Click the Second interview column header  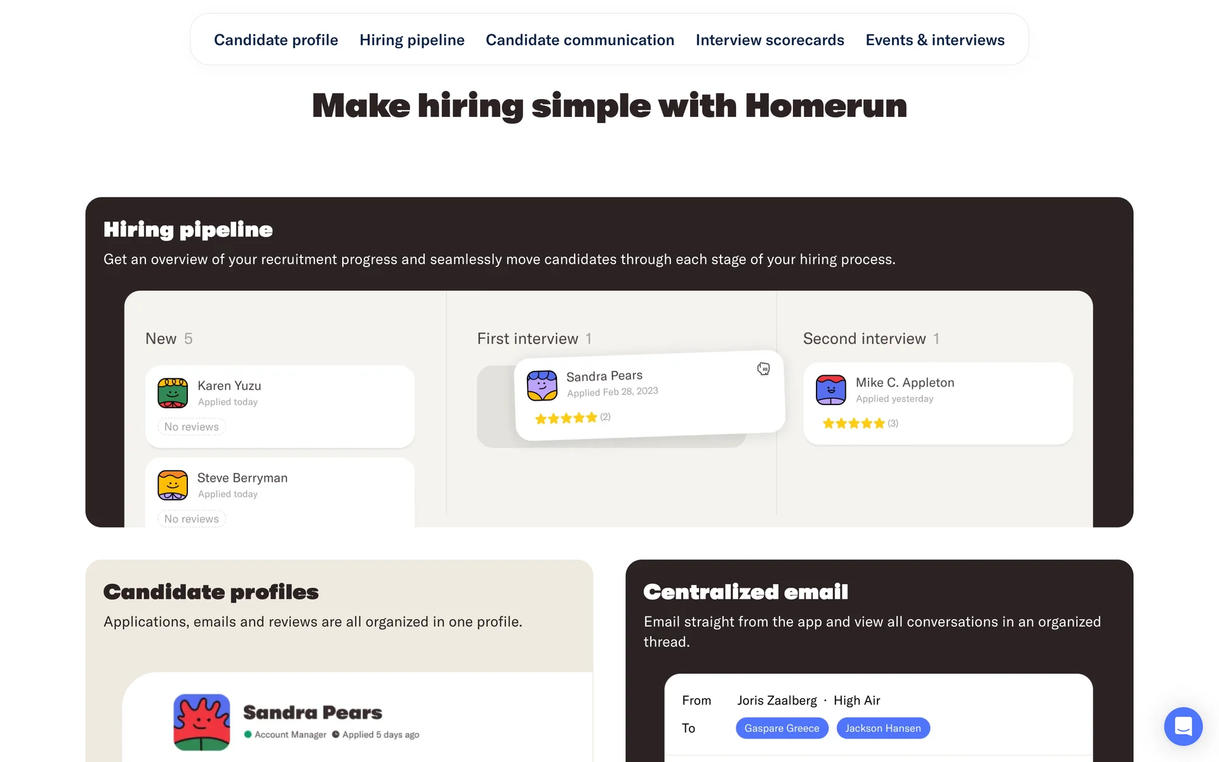pos(864,338)
